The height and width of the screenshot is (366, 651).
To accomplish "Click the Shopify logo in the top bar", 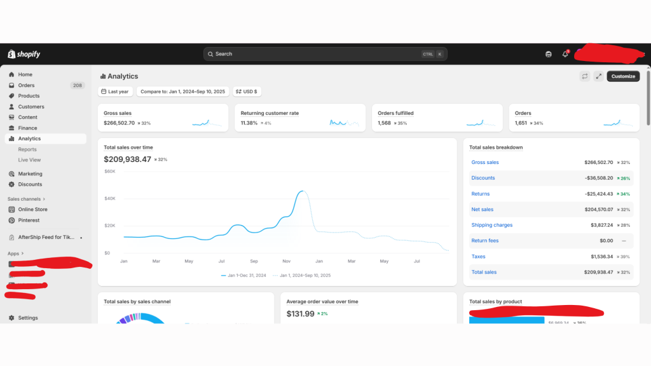I will click(x=24, y=54).
